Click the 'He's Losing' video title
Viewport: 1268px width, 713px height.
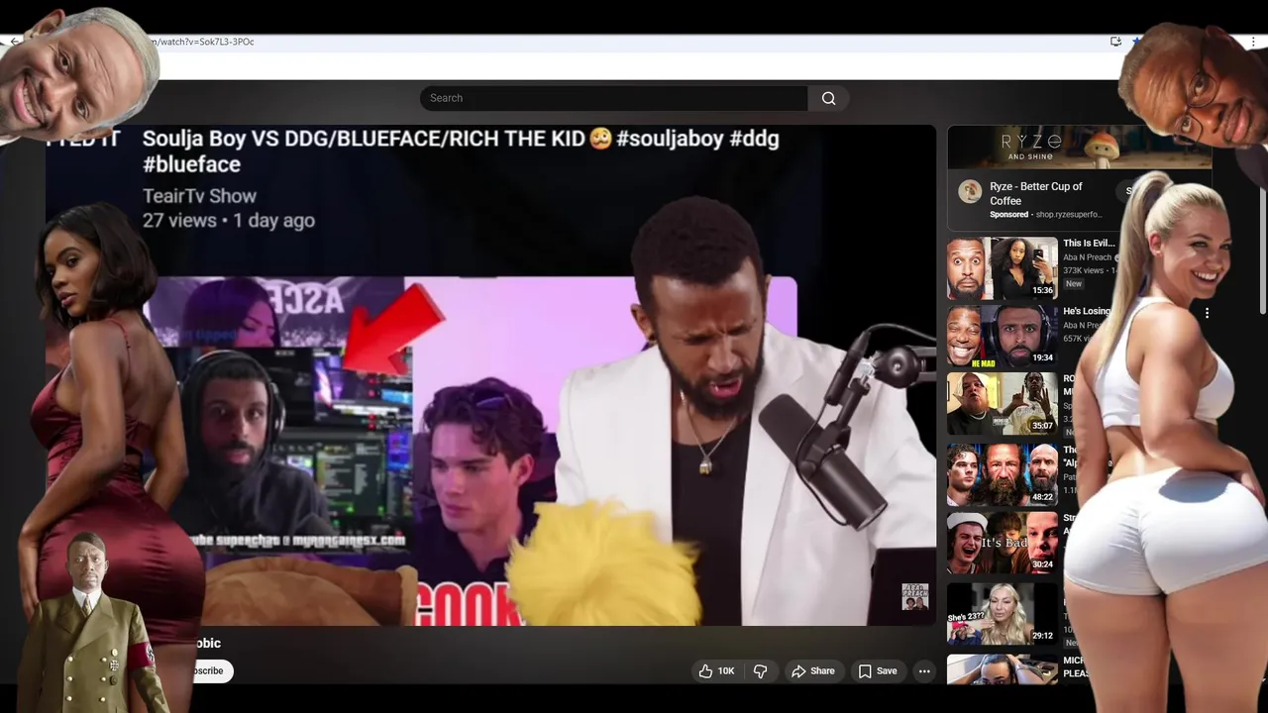pos(1087,311)
